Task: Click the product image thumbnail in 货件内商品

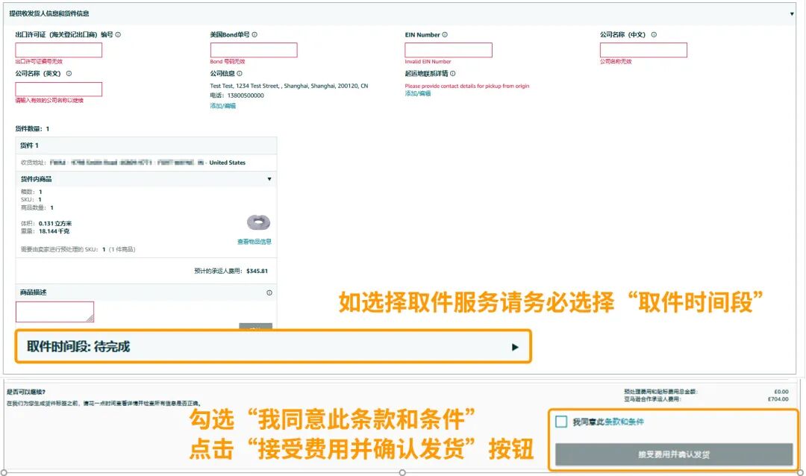Action: pos(257,222)
